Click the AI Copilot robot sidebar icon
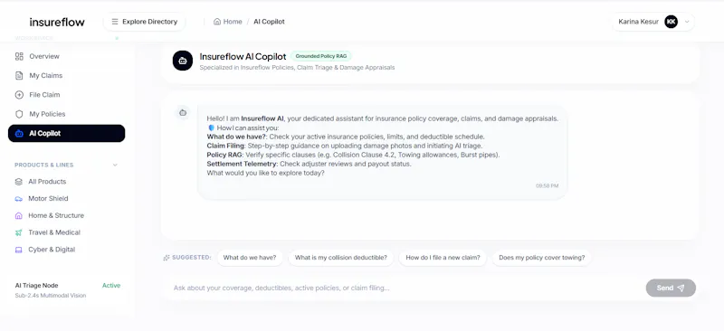 [19, 134]
